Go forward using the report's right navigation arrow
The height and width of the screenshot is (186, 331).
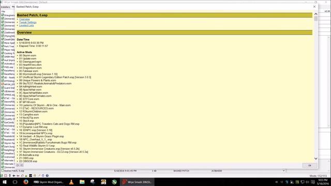click(22, 165)
